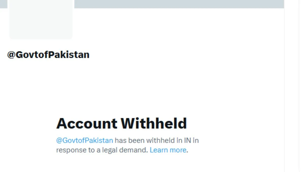The height and width of the screenshot is (172, 305).
Task: Click the word Account in heading
Action: [87, 123]
